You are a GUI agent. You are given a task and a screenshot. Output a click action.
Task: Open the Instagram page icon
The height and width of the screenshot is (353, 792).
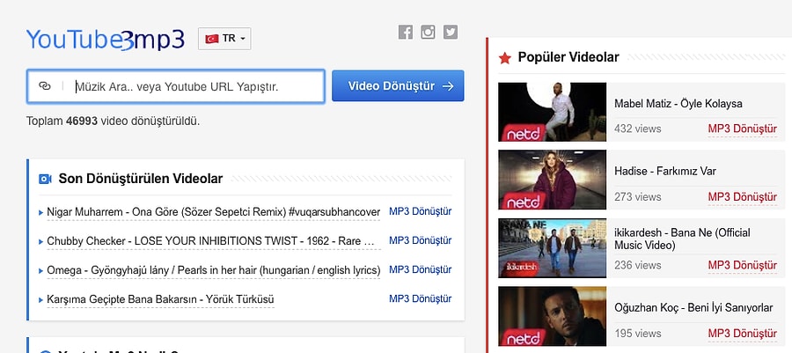click(x=428, y=33)
